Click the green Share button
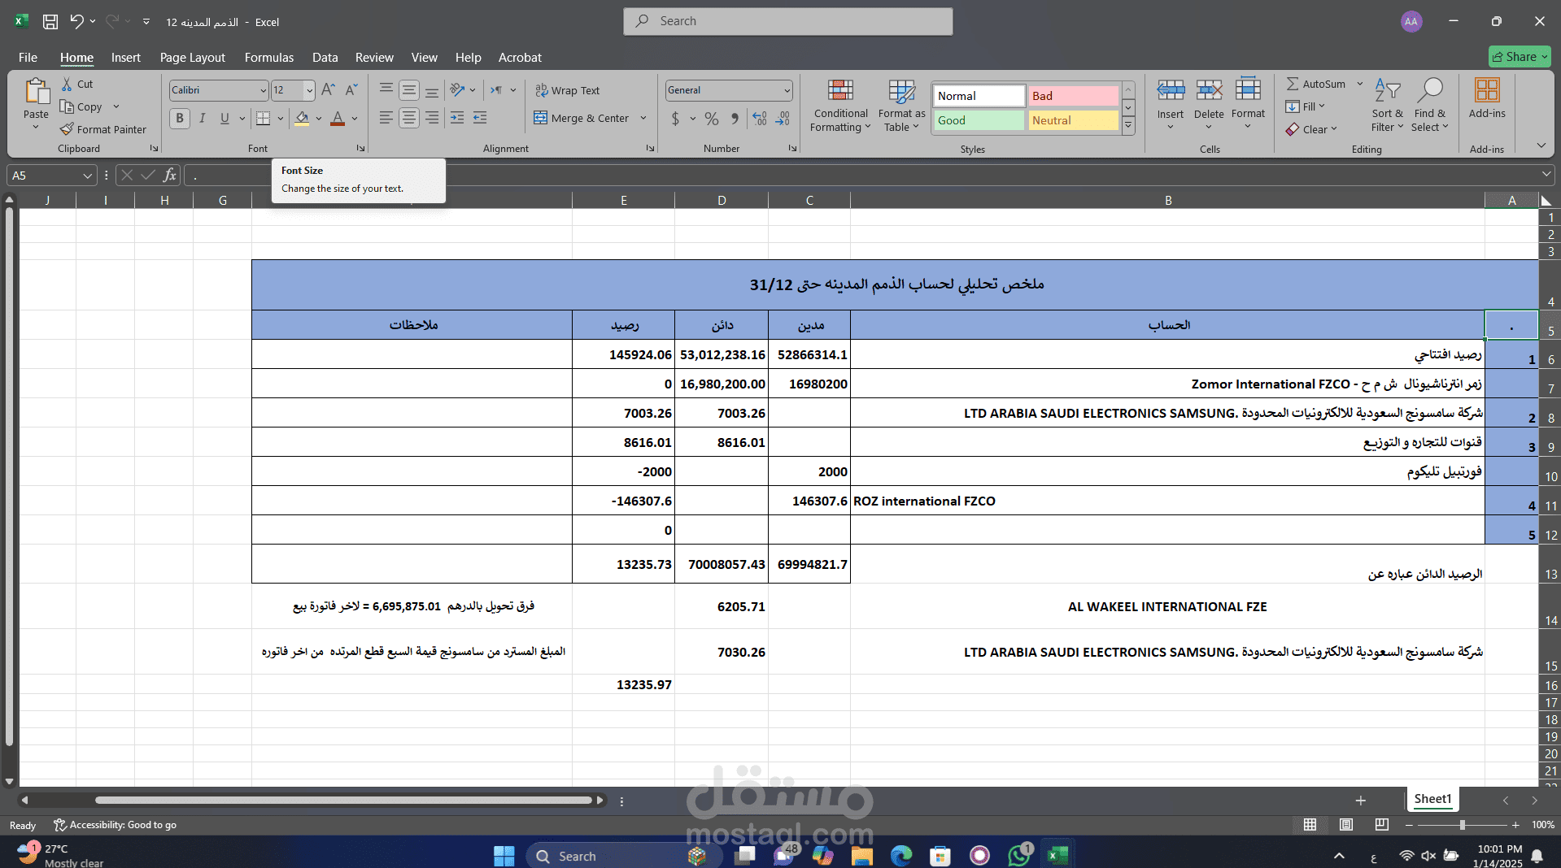The height and width of the screenshot is (868, 1561). point(1520,57)
